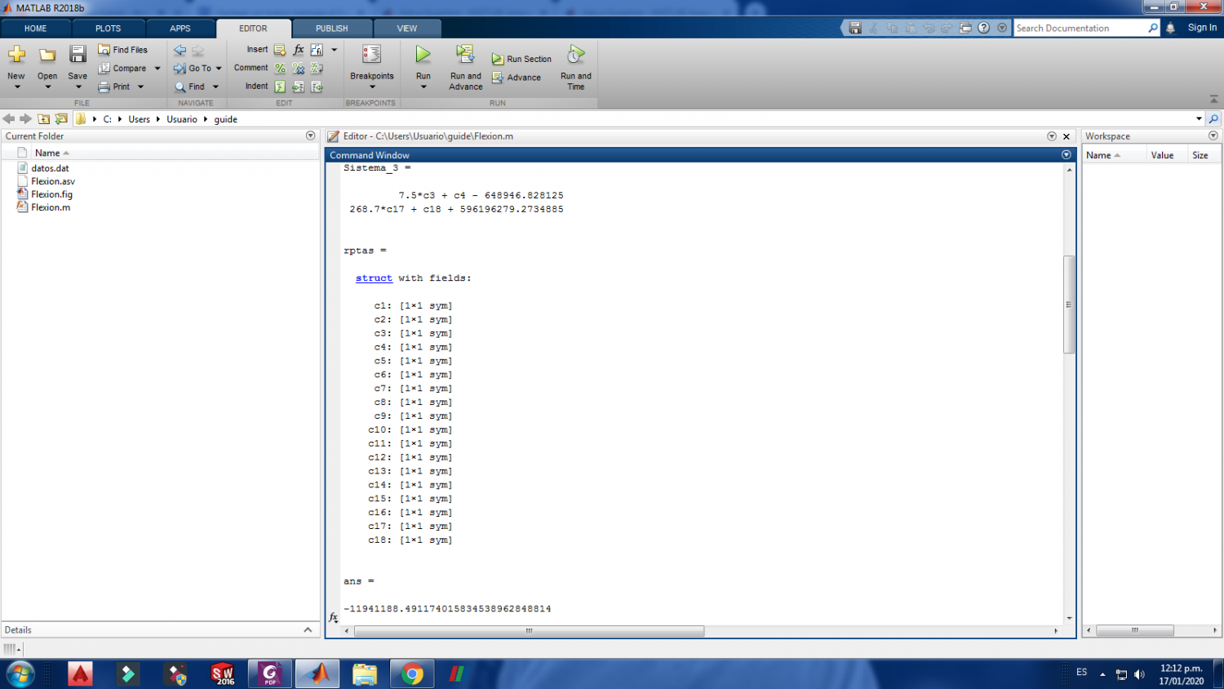Click Run Section
1224x689 pixels.
(x=521, y=60)
